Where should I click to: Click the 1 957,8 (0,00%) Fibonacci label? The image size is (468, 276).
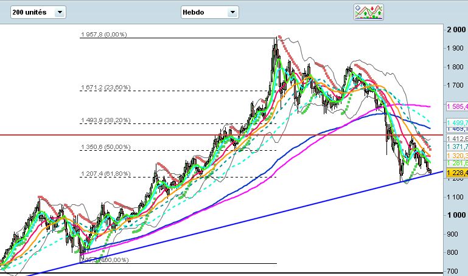tap(103, 35)
